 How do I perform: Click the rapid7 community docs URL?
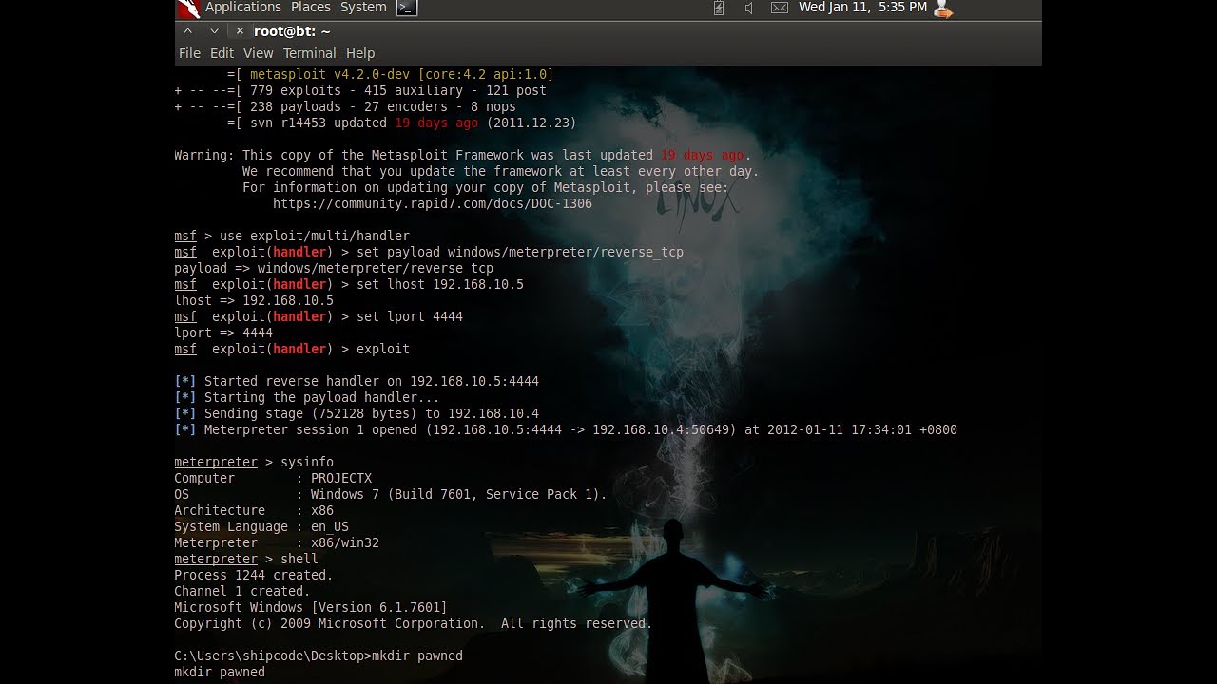click(x=433, y=203)
